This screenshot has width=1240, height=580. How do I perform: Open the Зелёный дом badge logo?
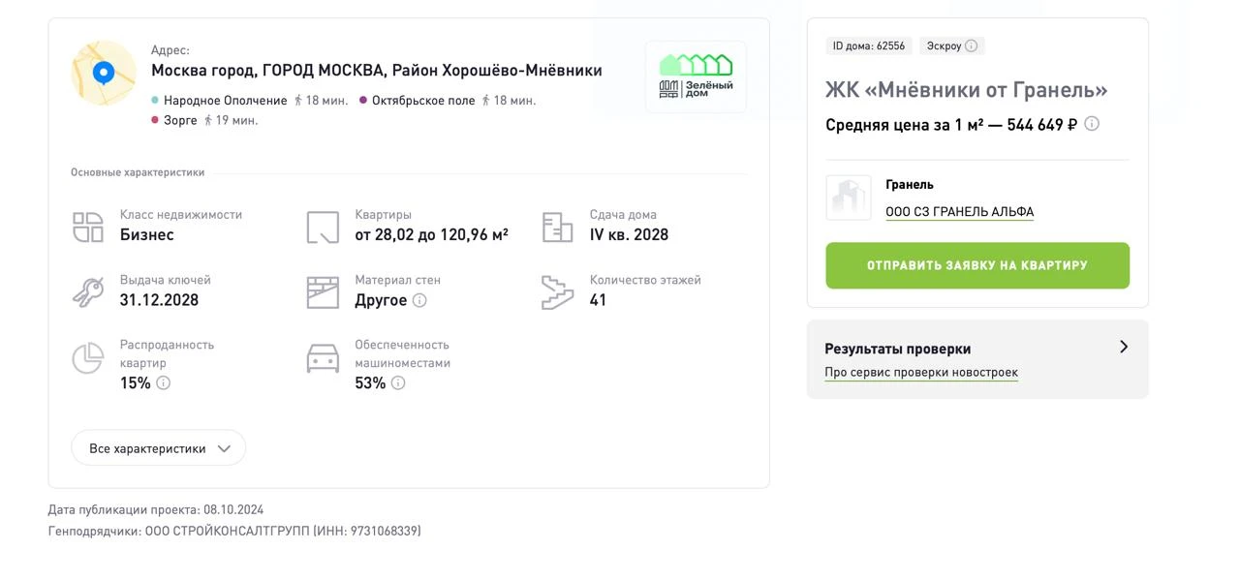[x=696, y=76]
